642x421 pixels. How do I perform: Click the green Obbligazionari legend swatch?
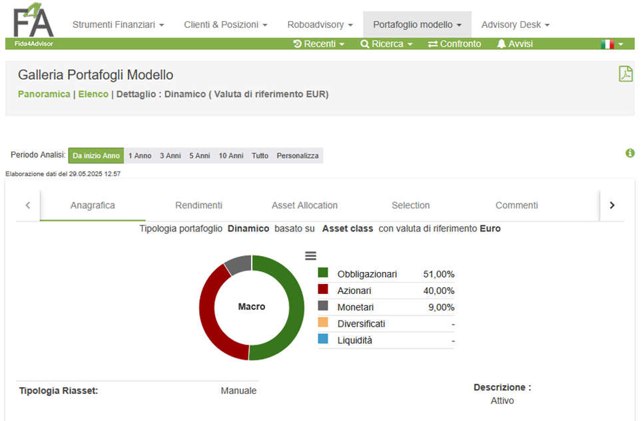(323, 273)
